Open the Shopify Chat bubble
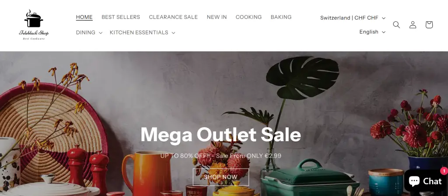Image resolution: width=448 pixels, height=196 pixels. click(x=425, y=181)
